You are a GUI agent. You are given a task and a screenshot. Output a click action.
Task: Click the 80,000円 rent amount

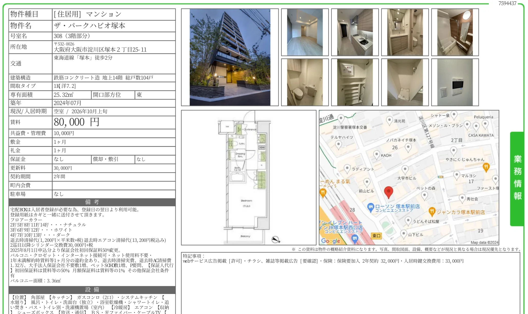(77, 122)
